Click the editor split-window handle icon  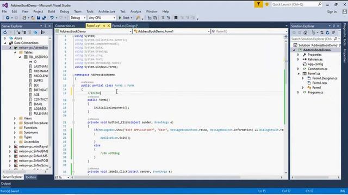[x=286, y=36]
